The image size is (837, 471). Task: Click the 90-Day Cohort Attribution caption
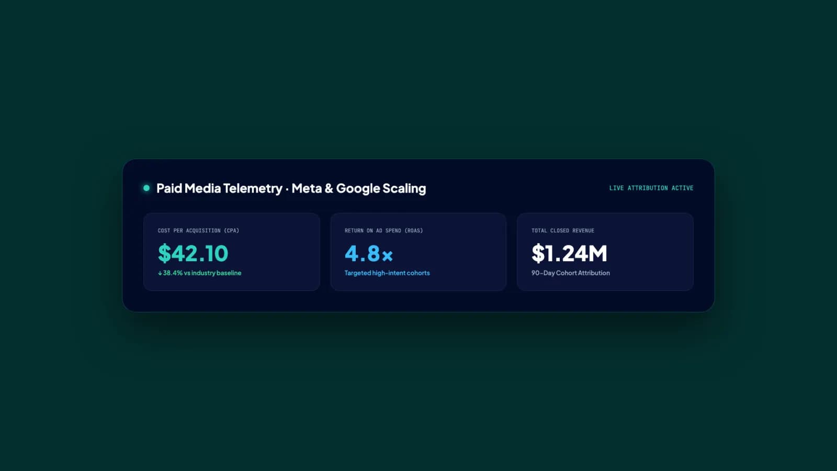pos(571,273)
